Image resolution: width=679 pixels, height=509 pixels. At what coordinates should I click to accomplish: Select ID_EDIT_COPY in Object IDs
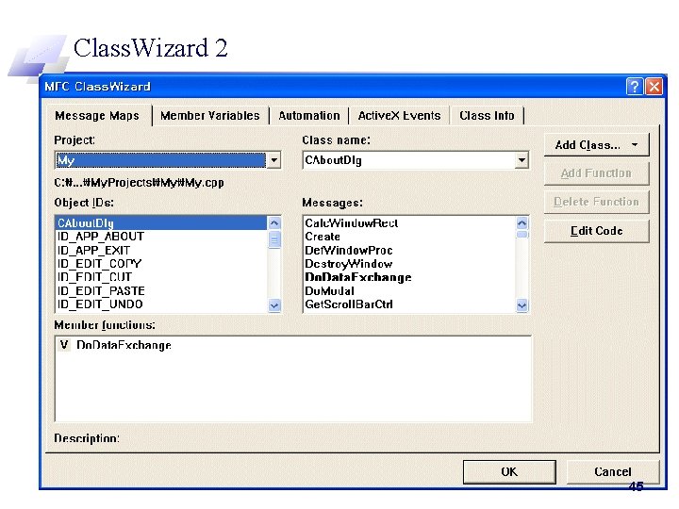pyautogui.click(x=161, y=264)
